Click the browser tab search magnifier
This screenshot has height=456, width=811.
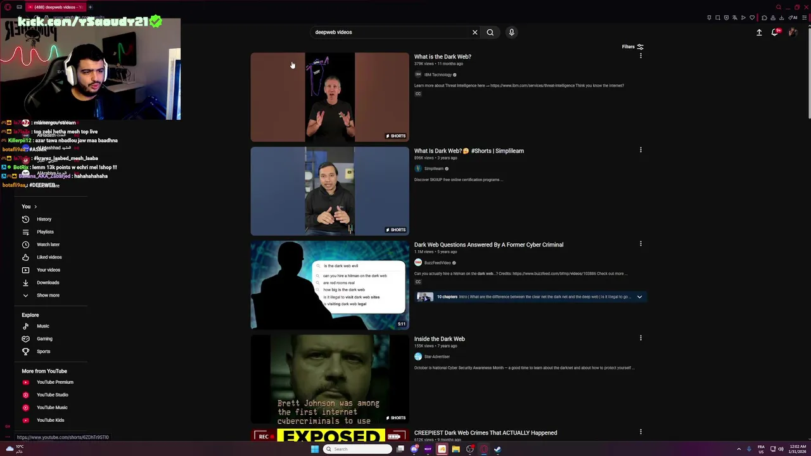779,7
